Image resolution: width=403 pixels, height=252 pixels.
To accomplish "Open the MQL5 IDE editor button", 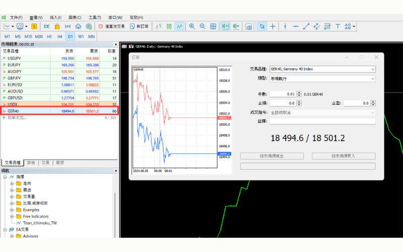I will click(47, 26).
